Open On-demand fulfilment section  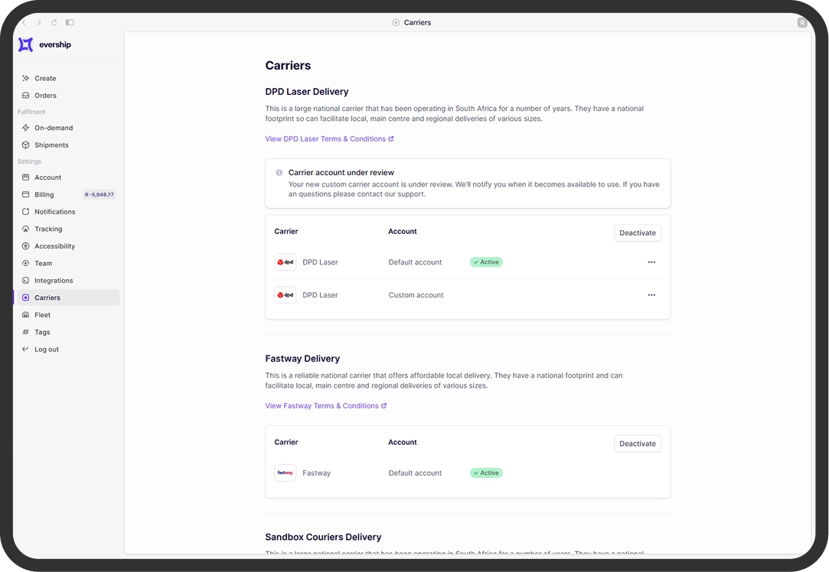53,128
